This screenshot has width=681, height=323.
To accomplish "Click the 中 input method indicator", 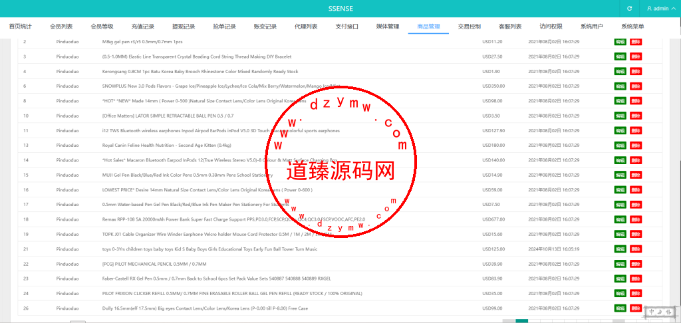I will pyautogui.click(x=652, y=312).
